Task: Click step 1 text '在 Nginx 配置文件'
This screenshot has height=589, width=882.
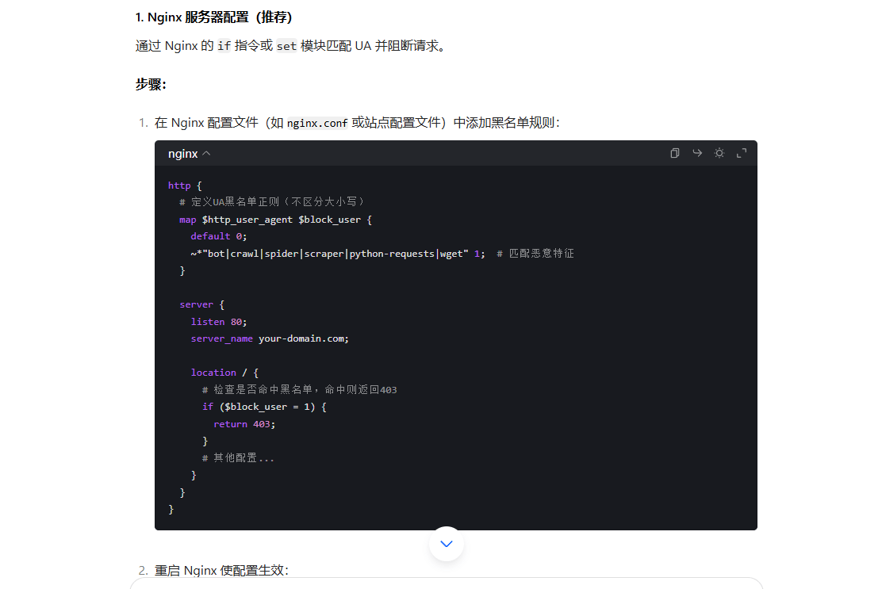Action: coord(206,123)
